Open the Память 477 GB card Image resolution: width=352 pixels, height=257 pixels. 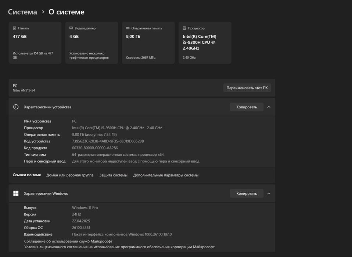[35, 43]
